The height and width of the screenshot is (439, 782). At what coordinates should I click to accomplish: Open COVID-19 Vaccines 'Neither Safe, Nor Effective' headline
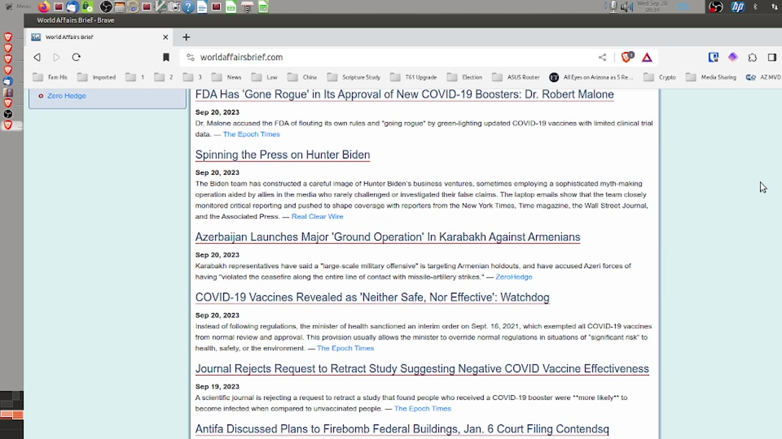(372, 298)
